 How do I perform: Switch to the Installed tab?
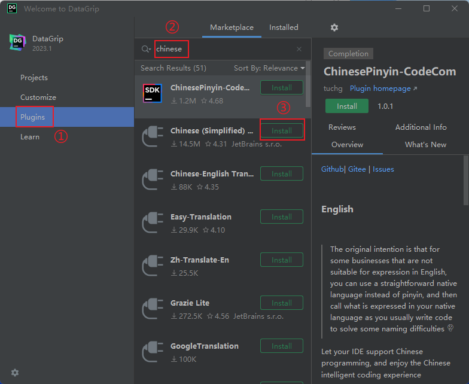(x=284, y=28)
